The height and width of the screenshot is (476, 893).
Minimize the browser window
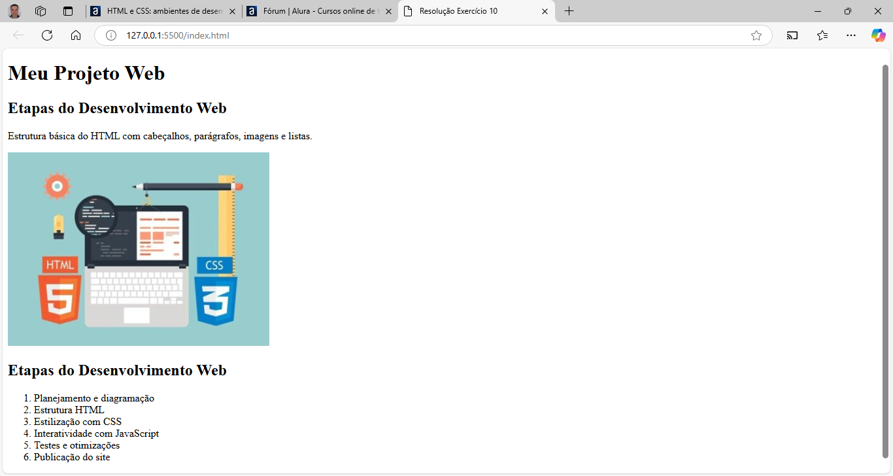[x=818, y=11]
